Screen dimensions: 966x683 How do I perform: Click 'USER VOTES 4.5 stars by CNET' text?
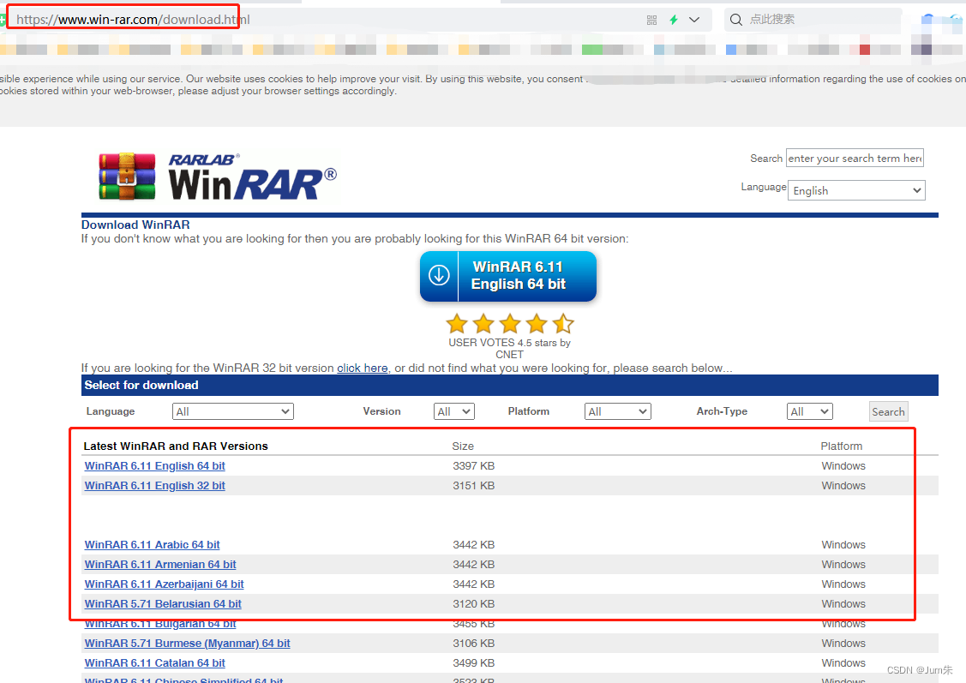[509, 349]
